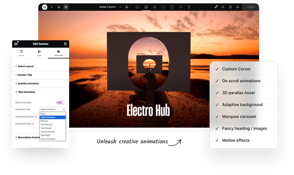Click the Add Element plus icon
The height and width of the screenshot is (175, 294).
[x=52, y=7]
